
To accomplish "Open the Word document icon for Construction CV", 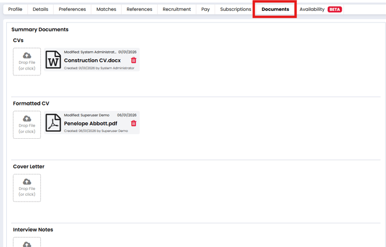I will coord(54,60).
